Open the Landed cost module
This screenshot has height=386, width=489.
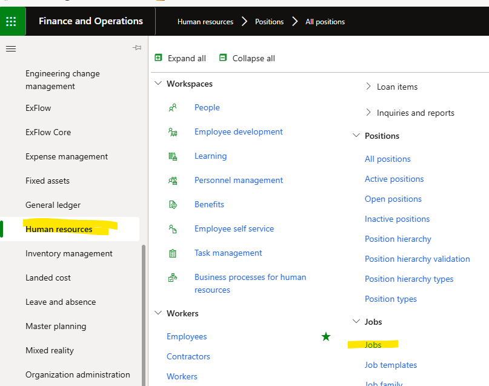48,278
